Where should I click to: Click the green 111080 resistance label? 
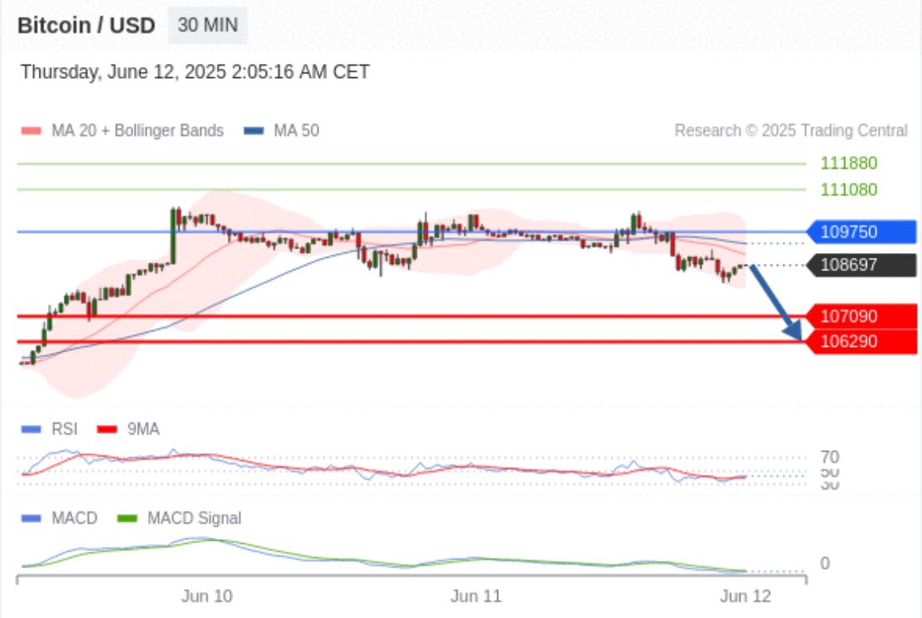click(x=848, y=189)
